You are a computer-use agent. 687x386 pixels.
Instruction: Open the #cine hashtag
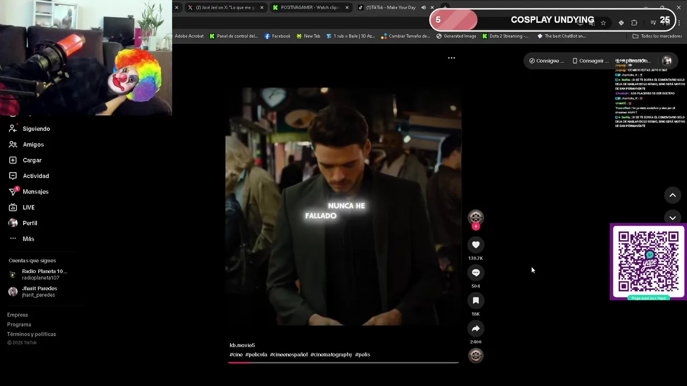(x=236, y=354)
